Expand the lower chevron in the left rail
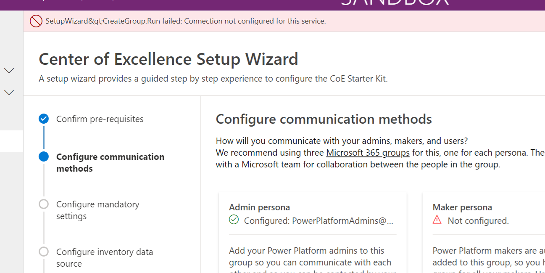This screenshot has width=545, height=273. (9, 92)
